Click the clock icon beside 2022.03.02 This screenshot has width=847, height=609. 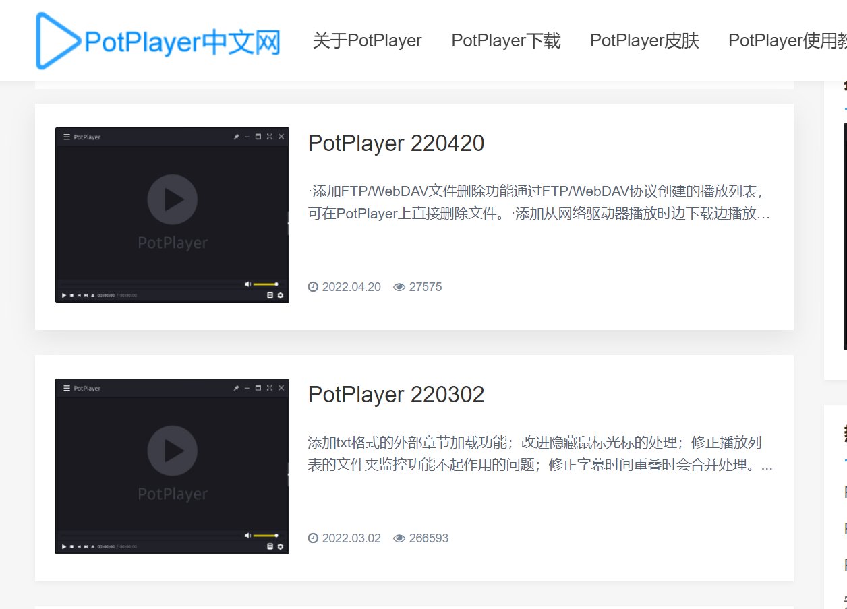[313, 538]
